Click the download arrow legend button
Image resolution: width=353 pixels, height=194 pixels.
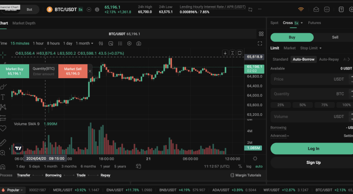coord(225,53)
